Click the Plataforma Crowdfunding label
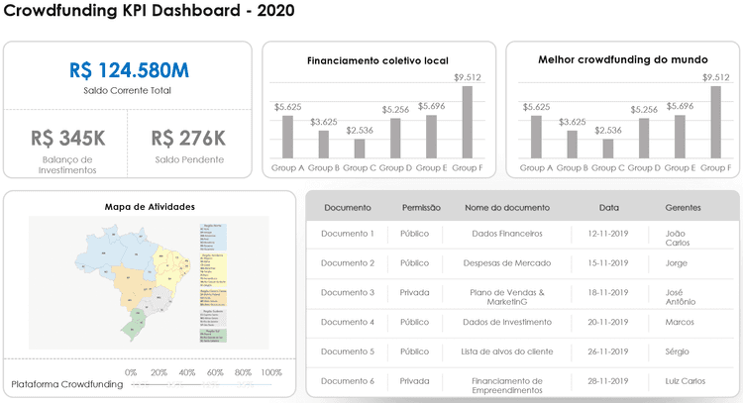 (x=67, y=384)
